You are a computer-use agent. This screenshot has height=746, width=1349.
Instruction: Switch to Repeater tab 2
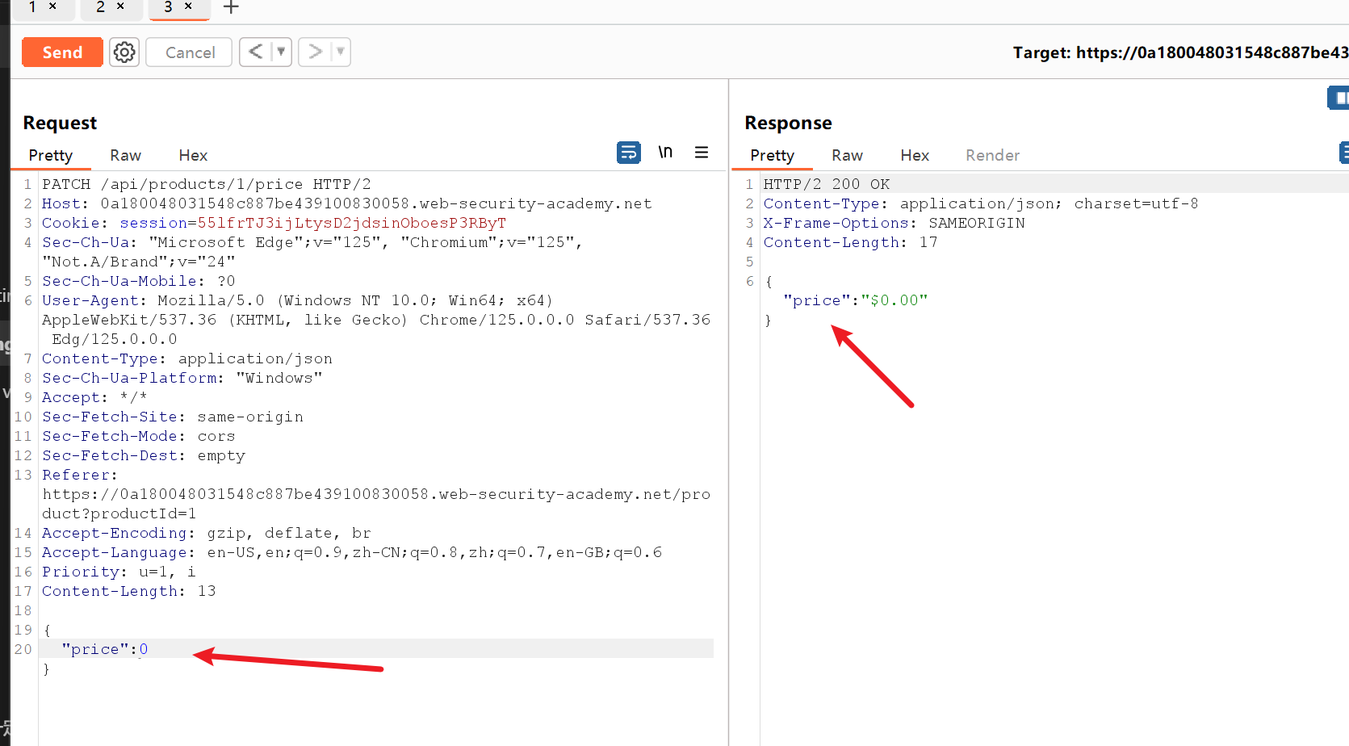(101, 6)
